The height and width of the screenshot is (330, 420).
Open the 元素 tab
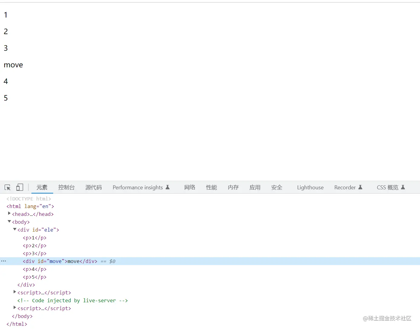tap(42, 187)
